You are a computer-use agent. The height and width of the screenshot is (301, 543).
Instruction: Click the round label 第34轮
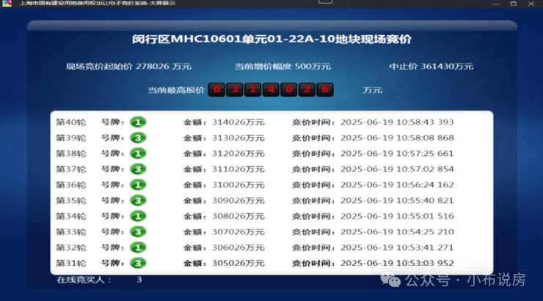(x=70, y=216)
